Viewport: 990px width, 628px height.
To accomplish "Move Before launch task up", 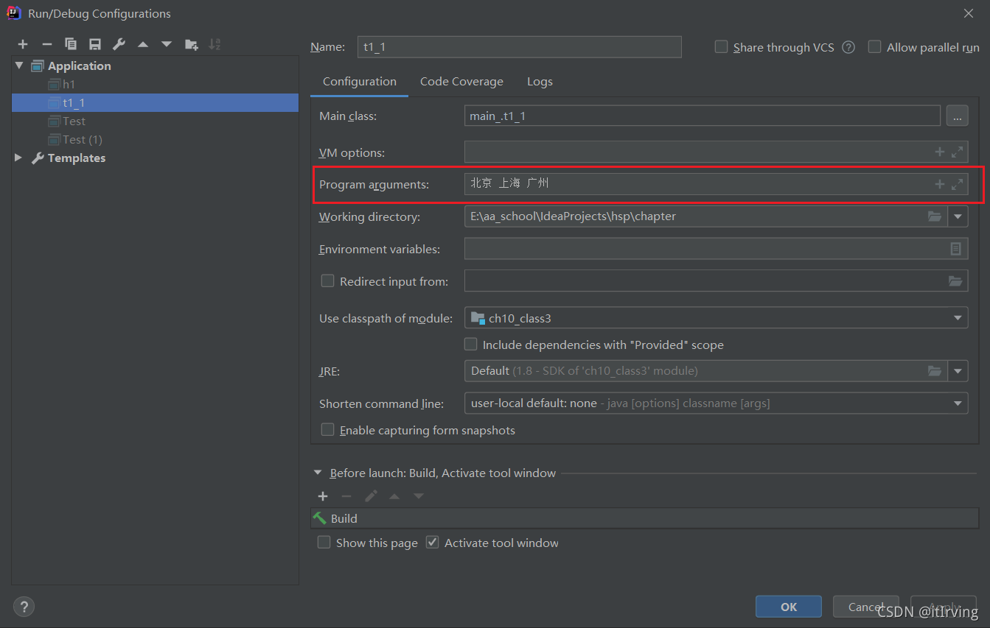I will (x=394, y=496).
